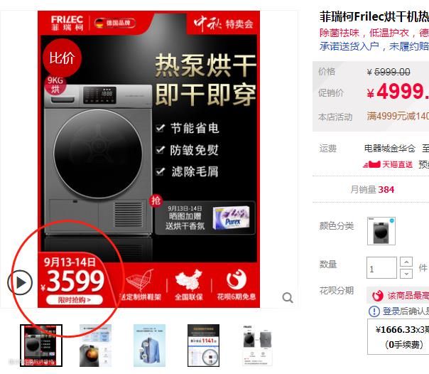Click the Huabei icon in installment banner

pos(378,296)
